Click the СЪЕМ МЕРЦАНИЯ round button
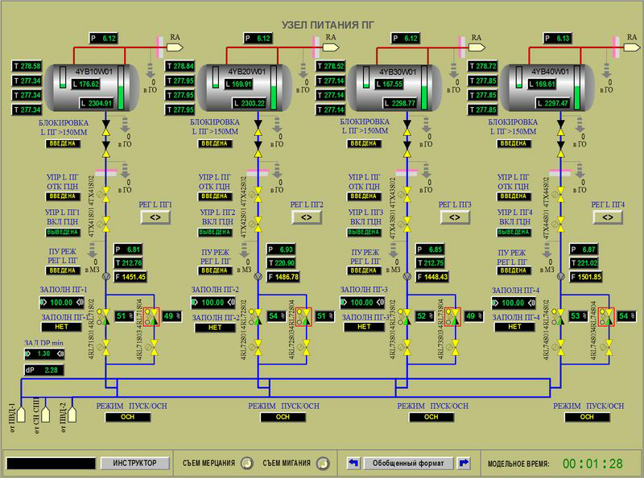Screen dimensions: 644x478 (247, 464)
